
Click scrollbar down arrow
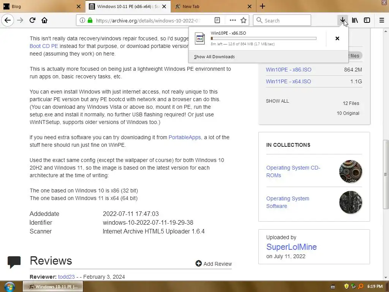click(386, 278)
